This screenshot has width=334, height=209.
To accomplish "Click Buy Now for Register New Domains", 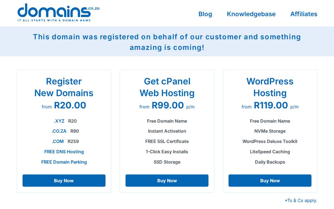I will click(64, 181).
